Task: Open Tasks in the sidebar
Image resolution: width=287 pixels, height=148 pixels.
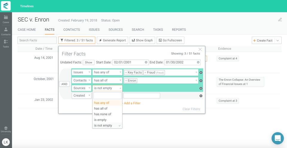Action: (6, 43)
